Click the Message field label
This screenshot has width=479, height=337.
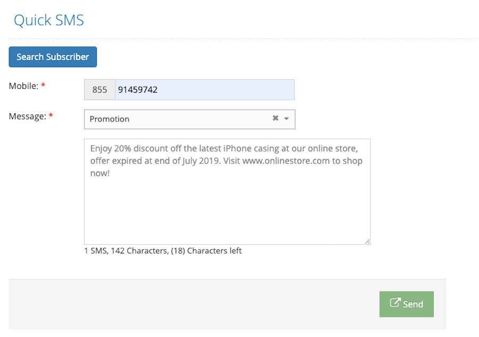click(28, 116)
